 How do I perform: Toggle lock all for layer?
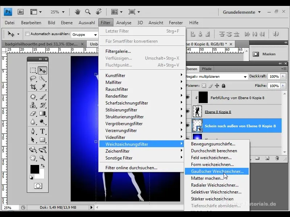[223, 86]
